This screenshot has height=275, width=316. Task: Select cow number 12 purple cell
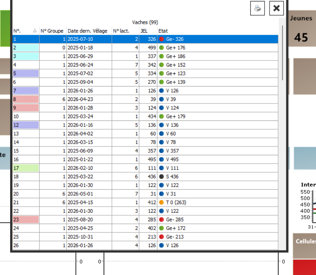pos(26,125)
